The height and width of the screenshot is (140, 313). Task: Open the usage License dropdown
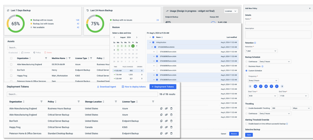(231, 11)
